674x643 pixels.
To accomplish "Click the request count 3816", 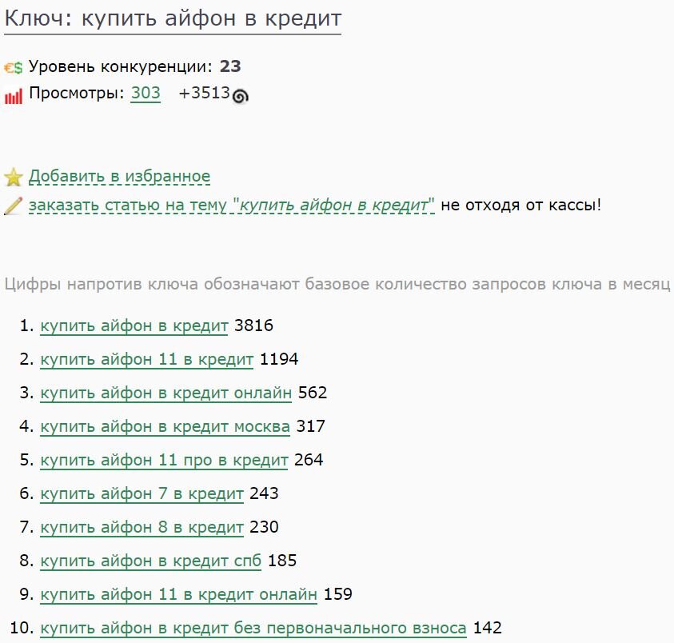I will pyautogui.click(x=253, y=325).
